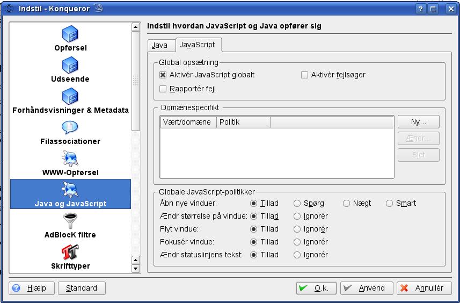Choose Tillad for Ændr statuslinjens tekst
This screenshot has width=460, height=303.
point(253,255)
